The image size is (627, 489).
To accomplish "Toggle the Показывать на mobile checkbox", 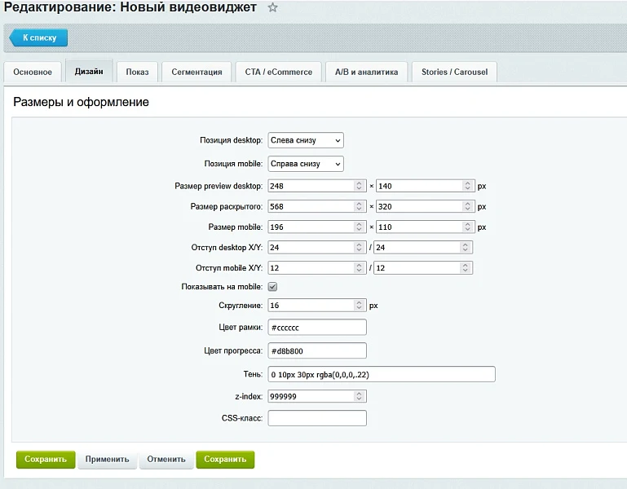I will 272,287.
